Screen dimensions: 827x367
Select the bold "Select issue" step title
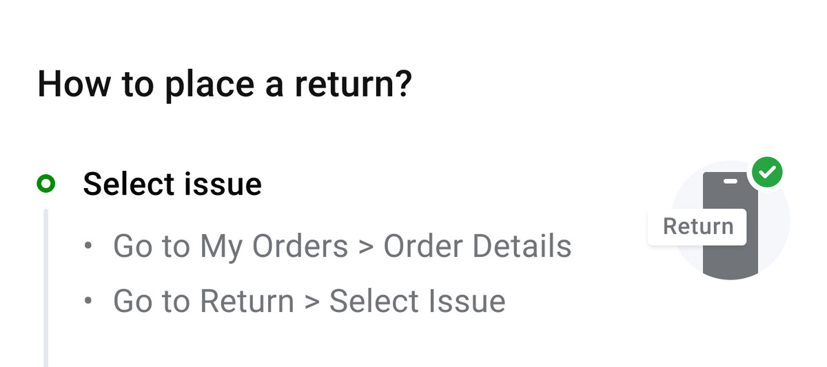pos(172,185)
